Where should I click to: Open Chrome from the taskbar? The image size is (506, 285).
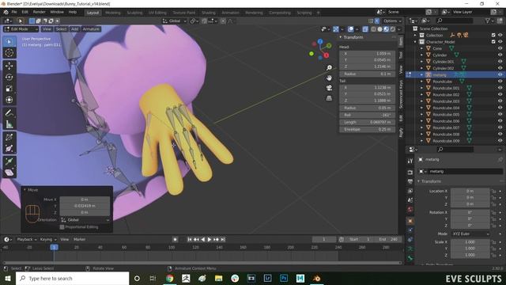169,278
